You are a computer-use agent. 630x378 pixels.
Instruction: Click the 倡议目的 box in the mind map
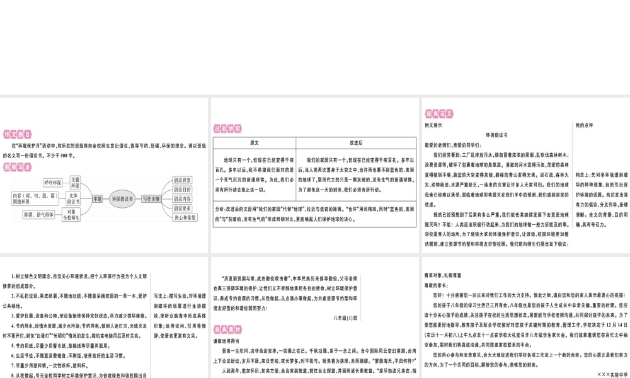pos(183,190)
